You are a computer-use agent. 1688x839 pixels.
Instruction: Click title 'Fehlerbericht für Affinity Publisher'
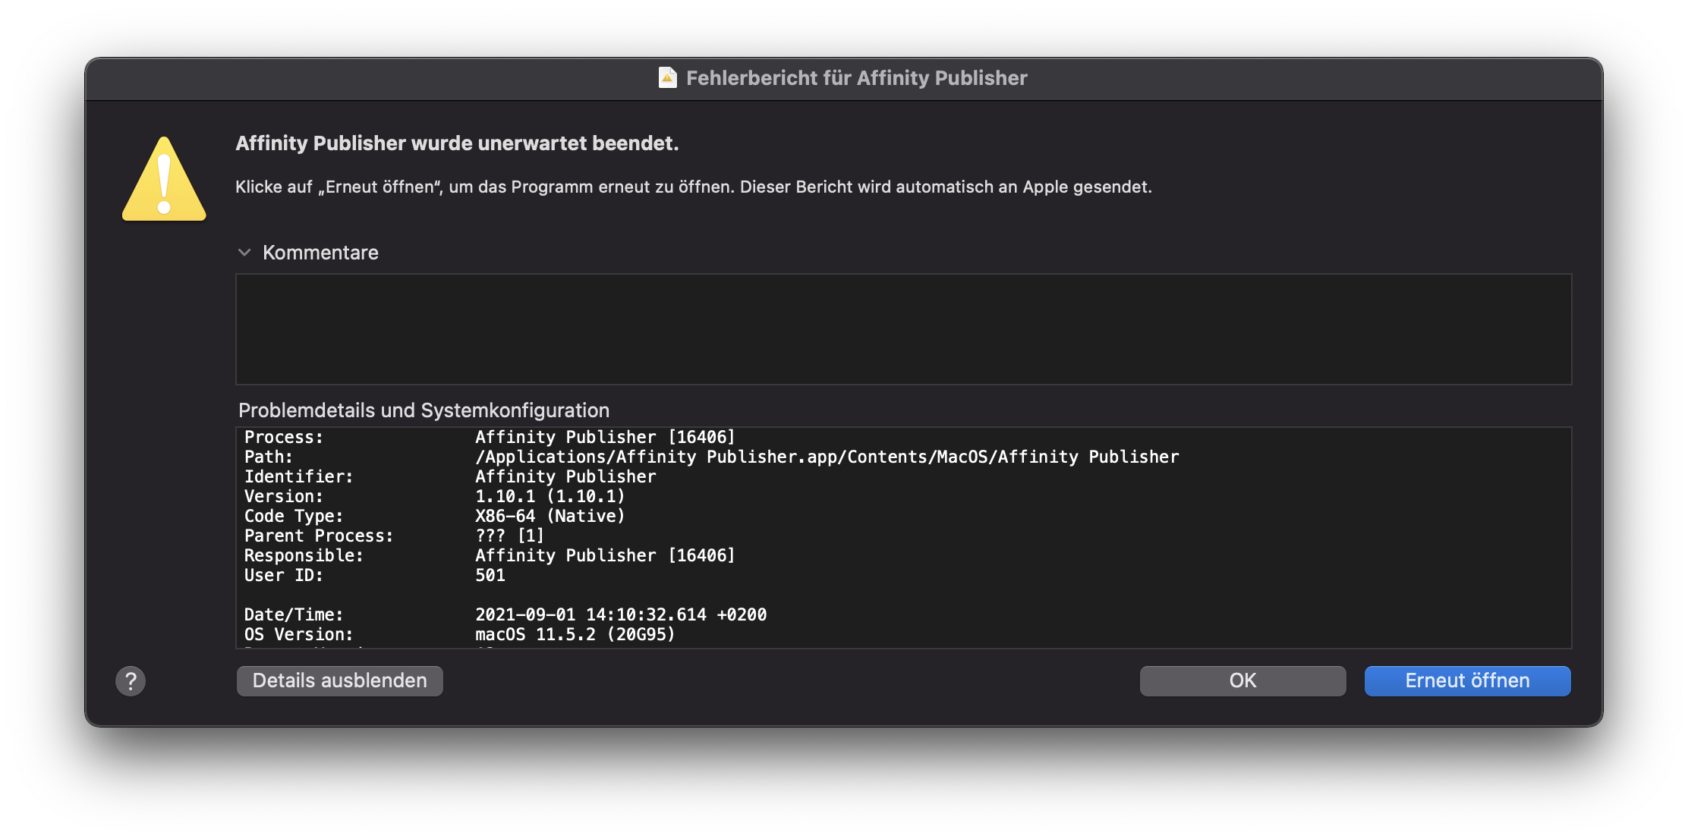856,78
